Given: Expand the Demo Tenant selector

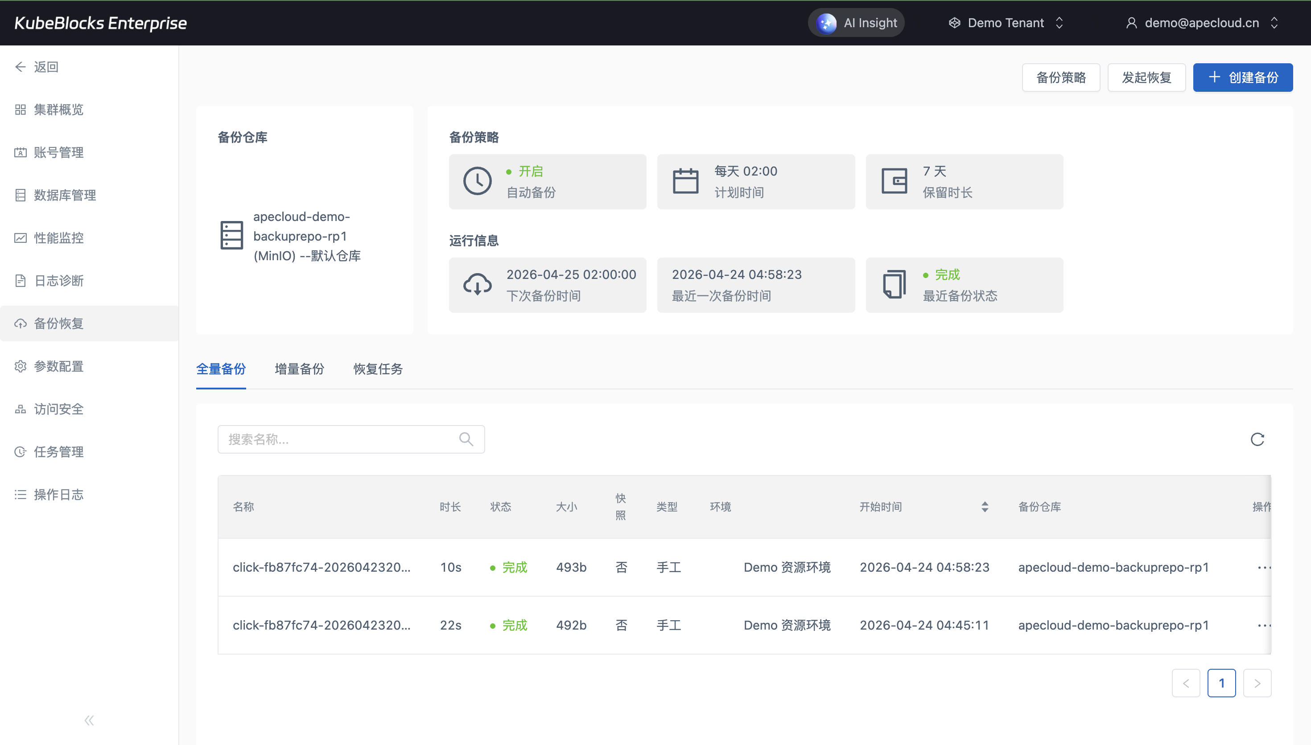Looking at the screenshot, I should coord(1006,23).
